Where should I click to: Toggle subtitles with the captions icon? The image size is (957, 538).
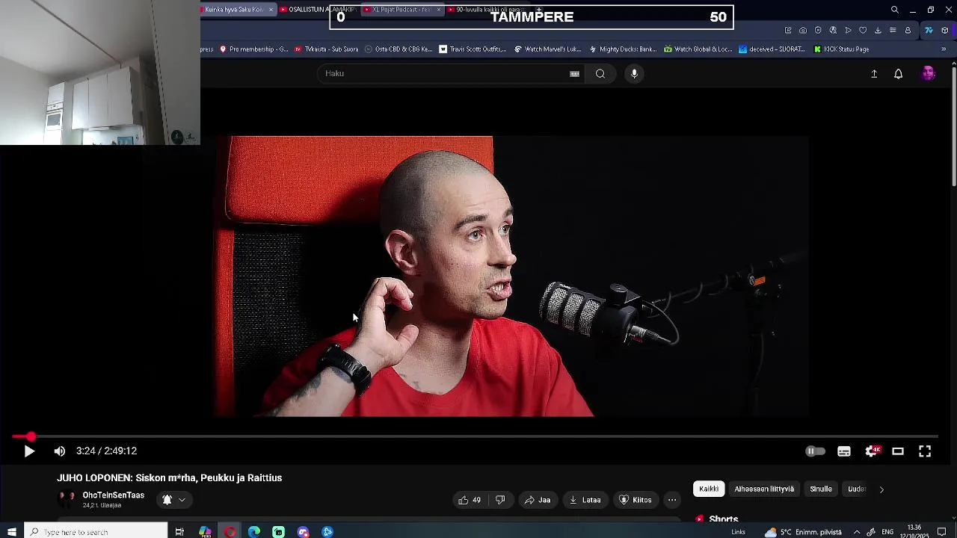pyautogui.click(x=844, y=451)
